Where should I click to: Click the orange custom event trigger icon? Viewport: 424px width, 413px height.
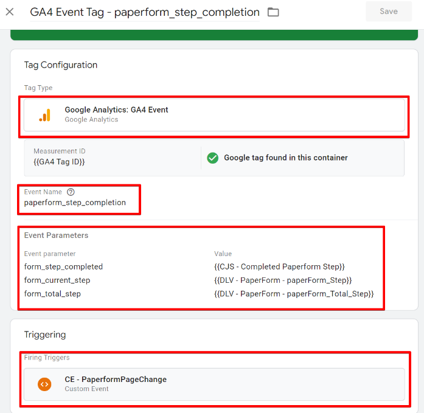tap(44, 384)
